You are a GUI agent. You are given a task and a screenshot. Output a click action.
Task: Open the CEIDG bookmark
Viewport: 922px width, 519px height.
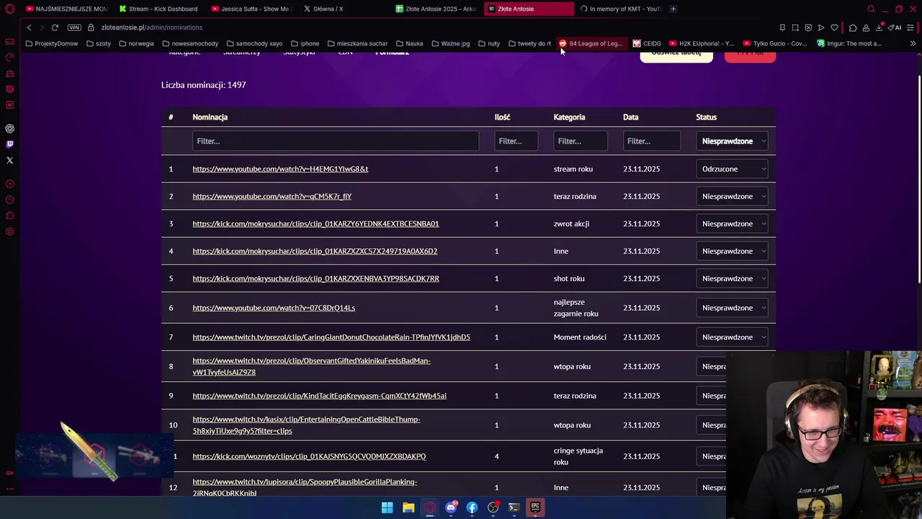point(647,43)
